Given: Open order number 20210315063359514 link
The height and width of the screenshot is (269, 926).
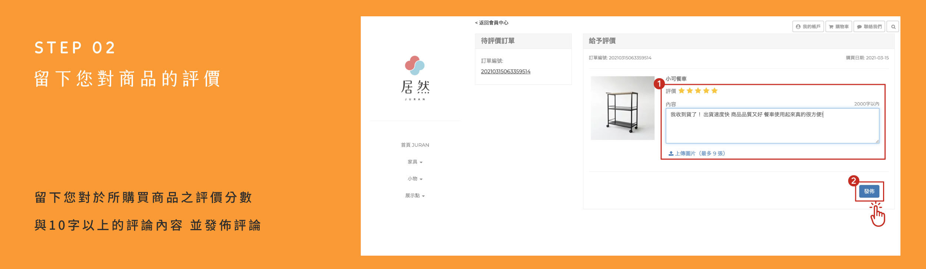Looking at the screenshot, I should pos(506,72).
